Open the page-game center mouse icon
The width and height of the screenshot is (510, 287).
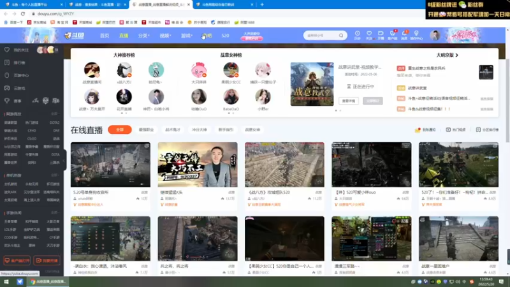pos(7,75)
